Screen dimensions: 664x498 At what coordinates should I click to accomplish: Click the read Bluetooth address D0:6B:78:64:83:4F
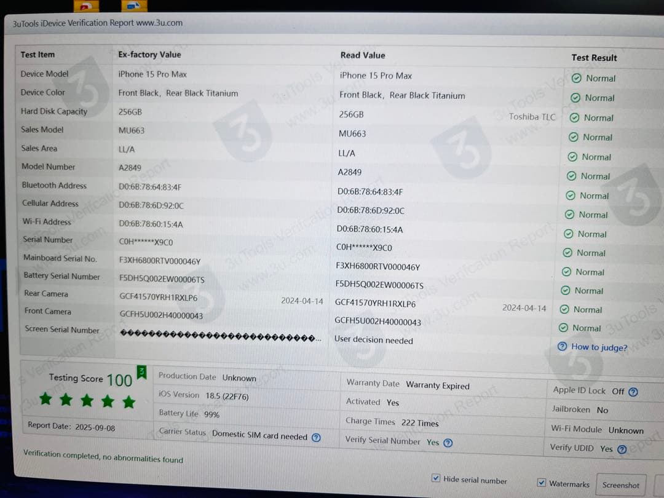[370, 192]
